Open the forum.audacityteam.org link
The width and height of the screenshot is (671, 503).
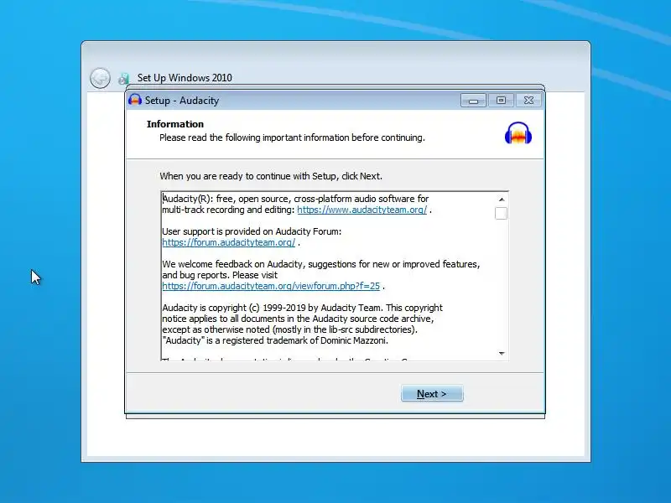pyautogui.click(x=228, y=242)
